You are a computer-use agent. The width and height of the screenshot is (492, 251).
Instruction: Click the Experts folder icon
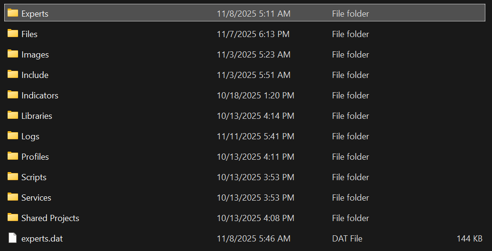click(13, 13)
